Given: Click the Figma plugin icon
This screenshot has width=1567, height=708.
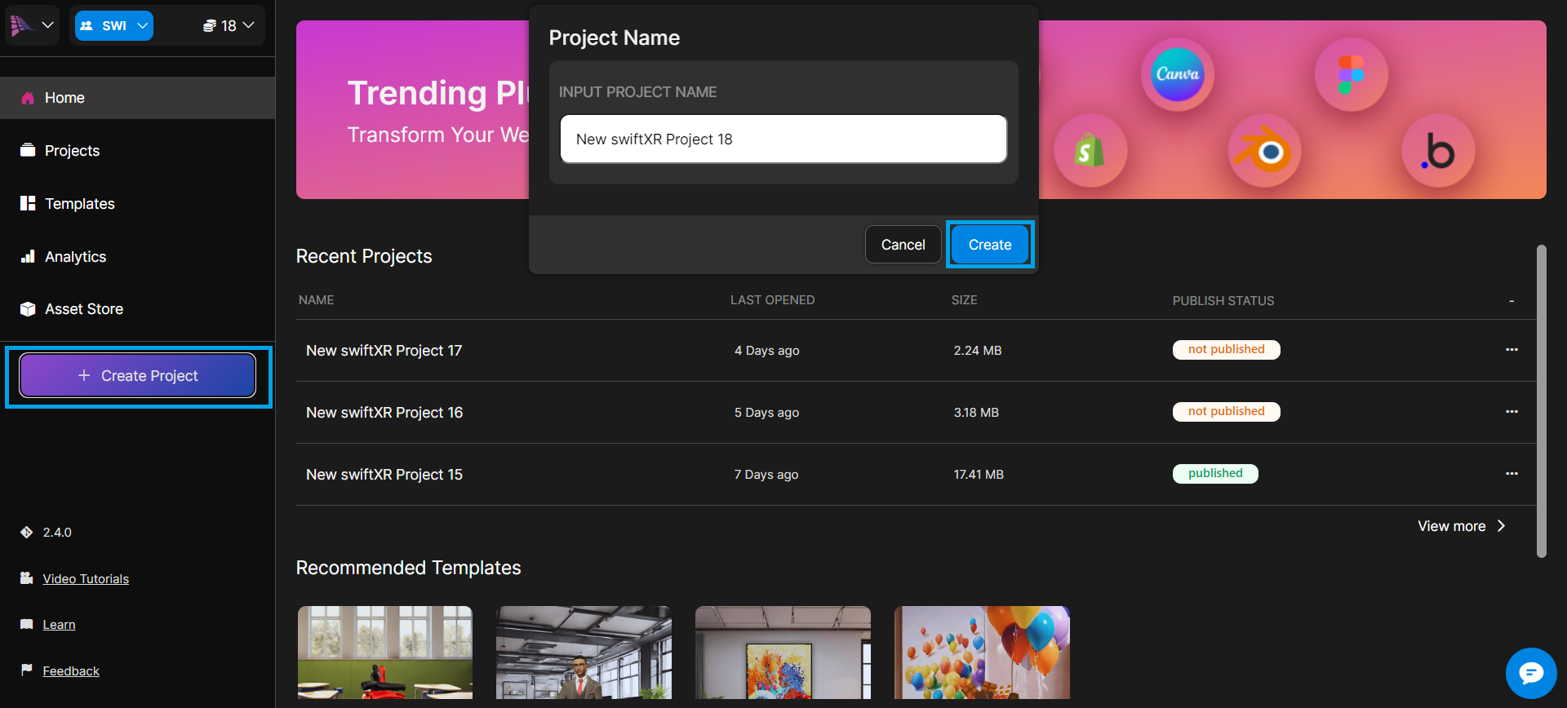Looking at the screenshot, I should (x=1351, y=74).
